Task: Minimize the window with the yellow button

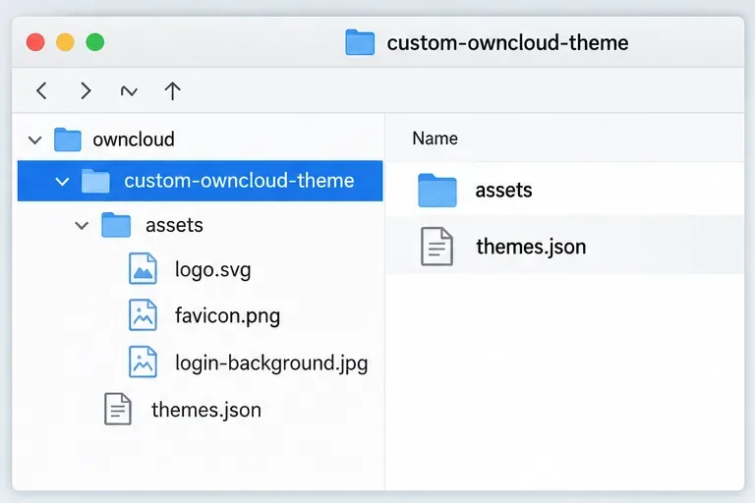Action: (x=65, y=42)
